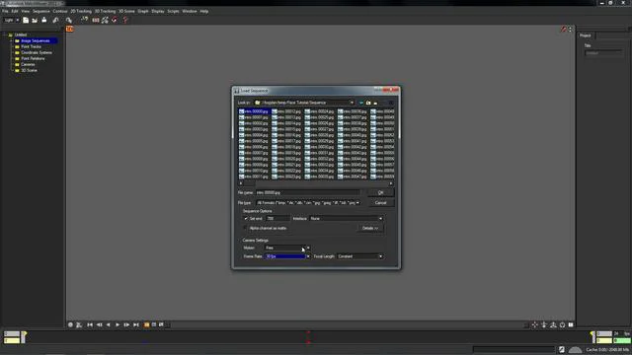Viewport: 632px width, 355px height.
Task: Open the File type dropdown
Action: click(x=357, y=203)
